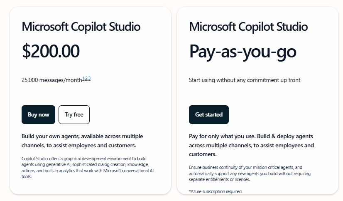Click 'separate entitlements or licenses.' line

pos(219,179)
